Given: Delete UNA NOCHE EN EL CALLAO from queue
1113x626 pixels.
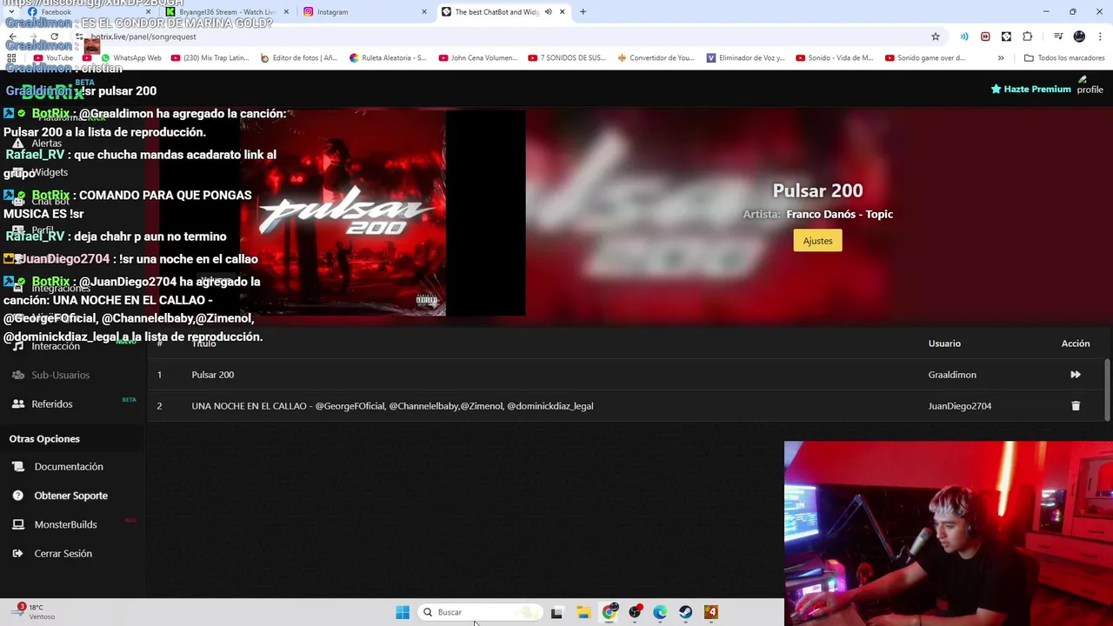Looking at the screenshot, I should 1076,406.
